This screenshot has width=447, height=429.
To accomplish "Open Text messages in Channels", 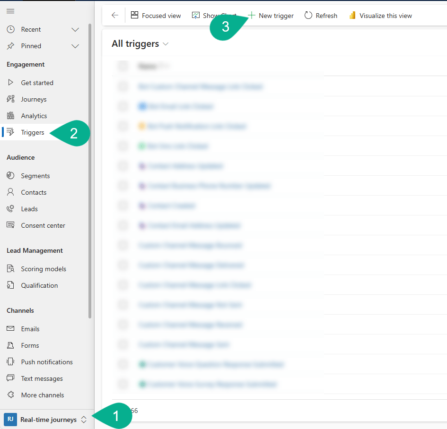I will pos(42,378).
